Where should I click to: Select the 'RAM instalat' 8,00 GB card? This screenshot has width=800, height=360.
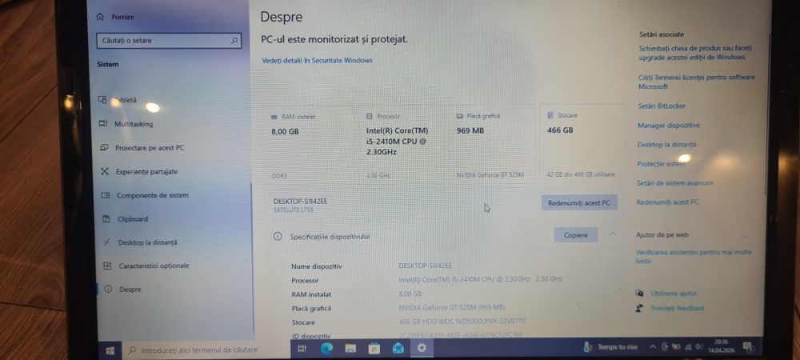(309, 144)
